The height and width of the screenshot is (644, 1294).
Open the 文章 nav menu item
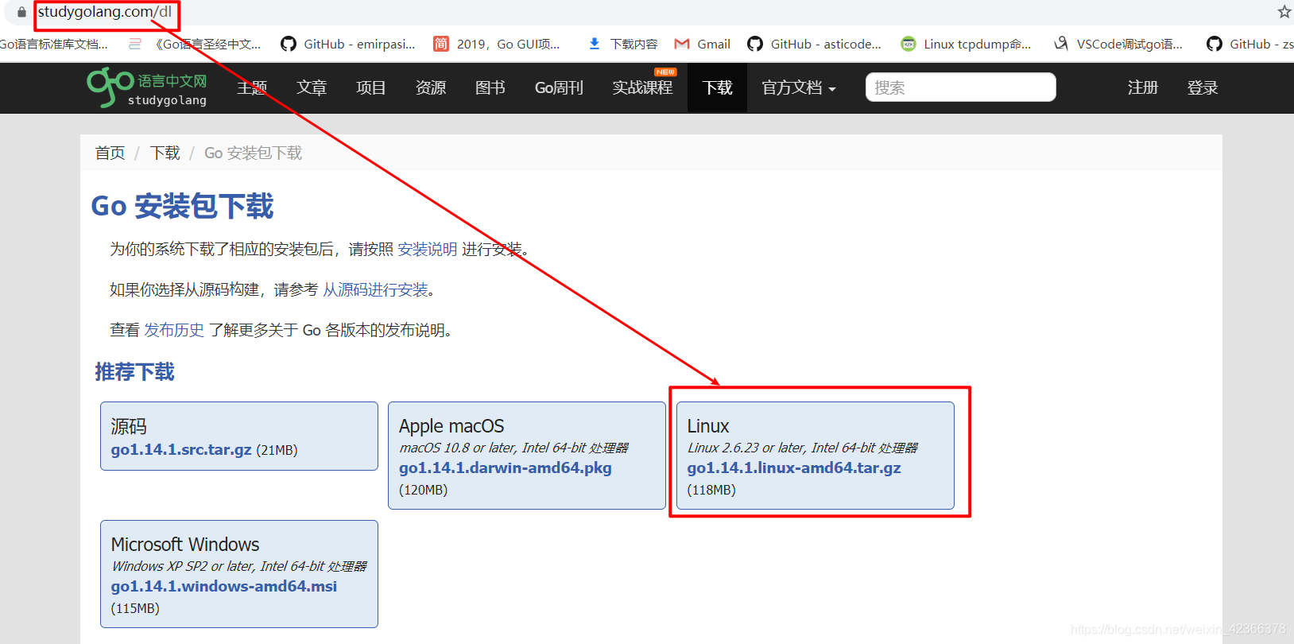[x=311, y=87]
